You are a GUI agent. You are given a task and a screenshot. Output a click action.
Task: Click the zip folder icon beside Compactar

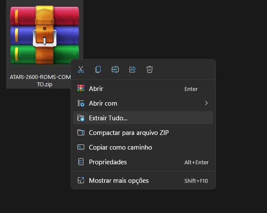tap(81, 132)
